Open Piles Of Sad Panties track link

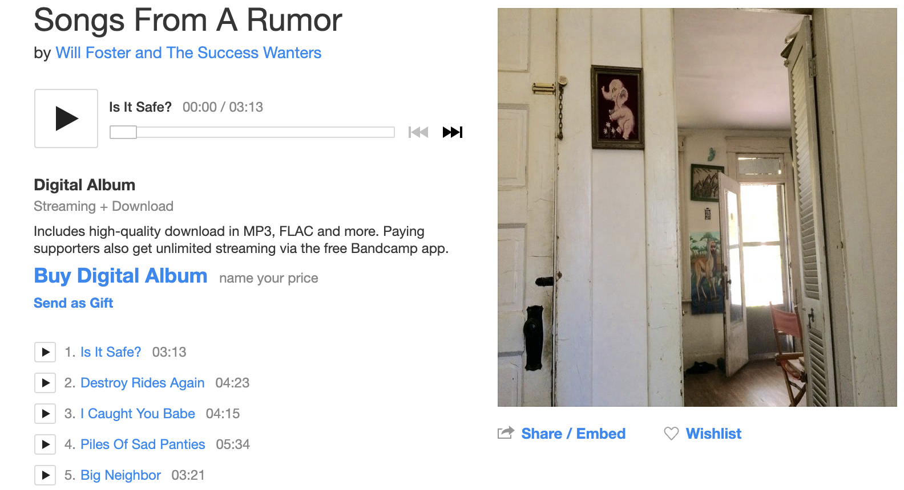tap(143, 444)
